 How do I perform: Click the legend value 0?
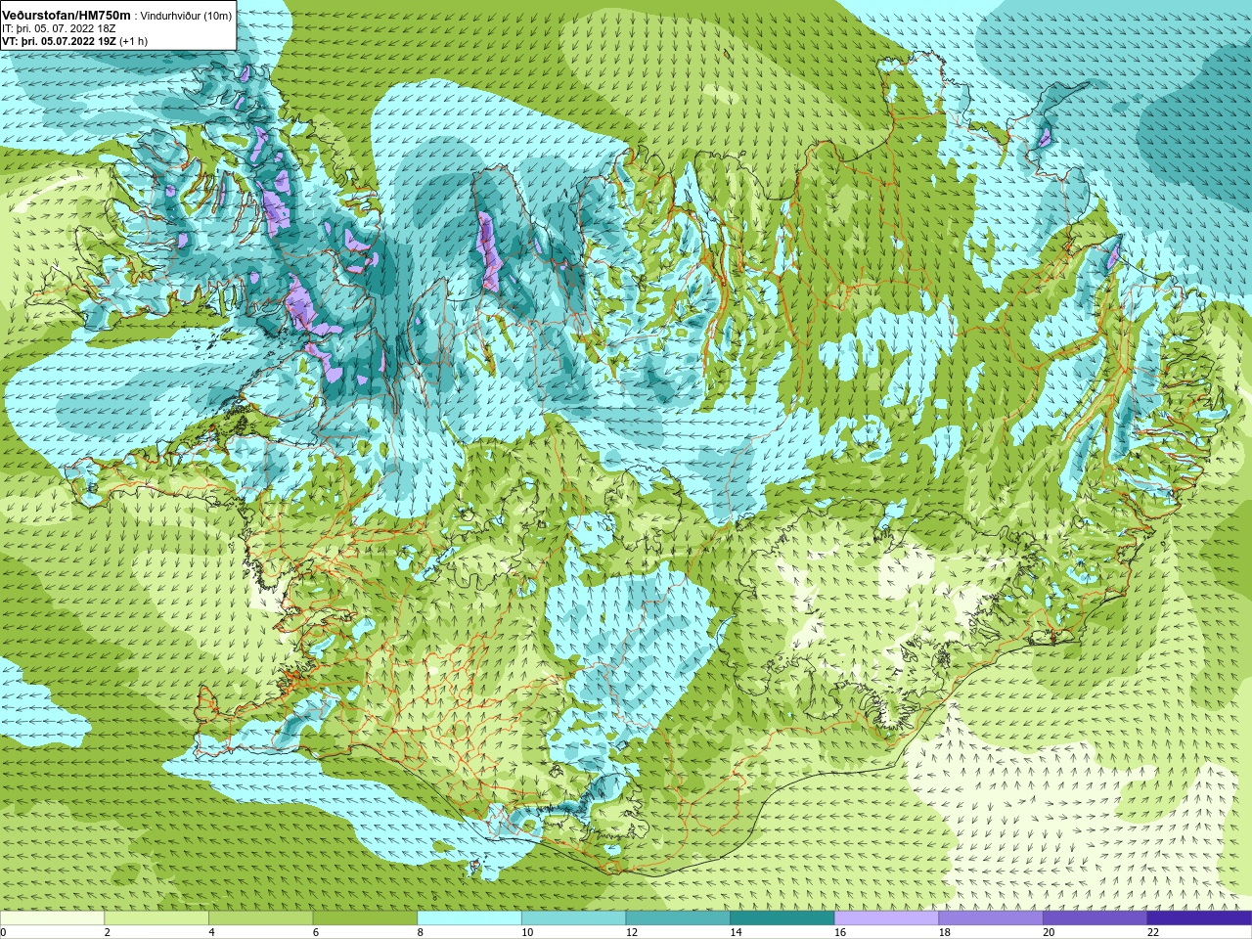point(4,932)
